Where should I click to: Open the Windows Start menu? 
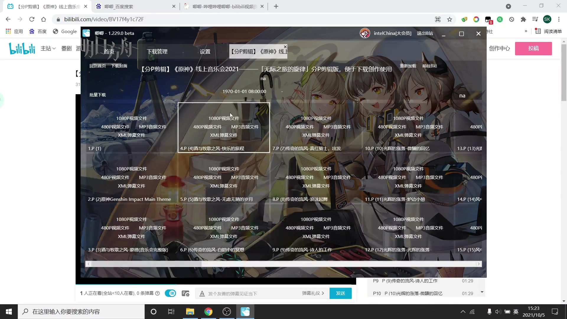[x=9, y=312]
